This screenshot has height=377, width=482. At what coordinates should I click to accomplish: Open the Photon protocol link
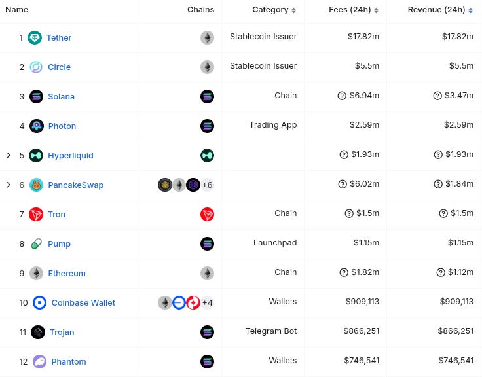[62, 126]
